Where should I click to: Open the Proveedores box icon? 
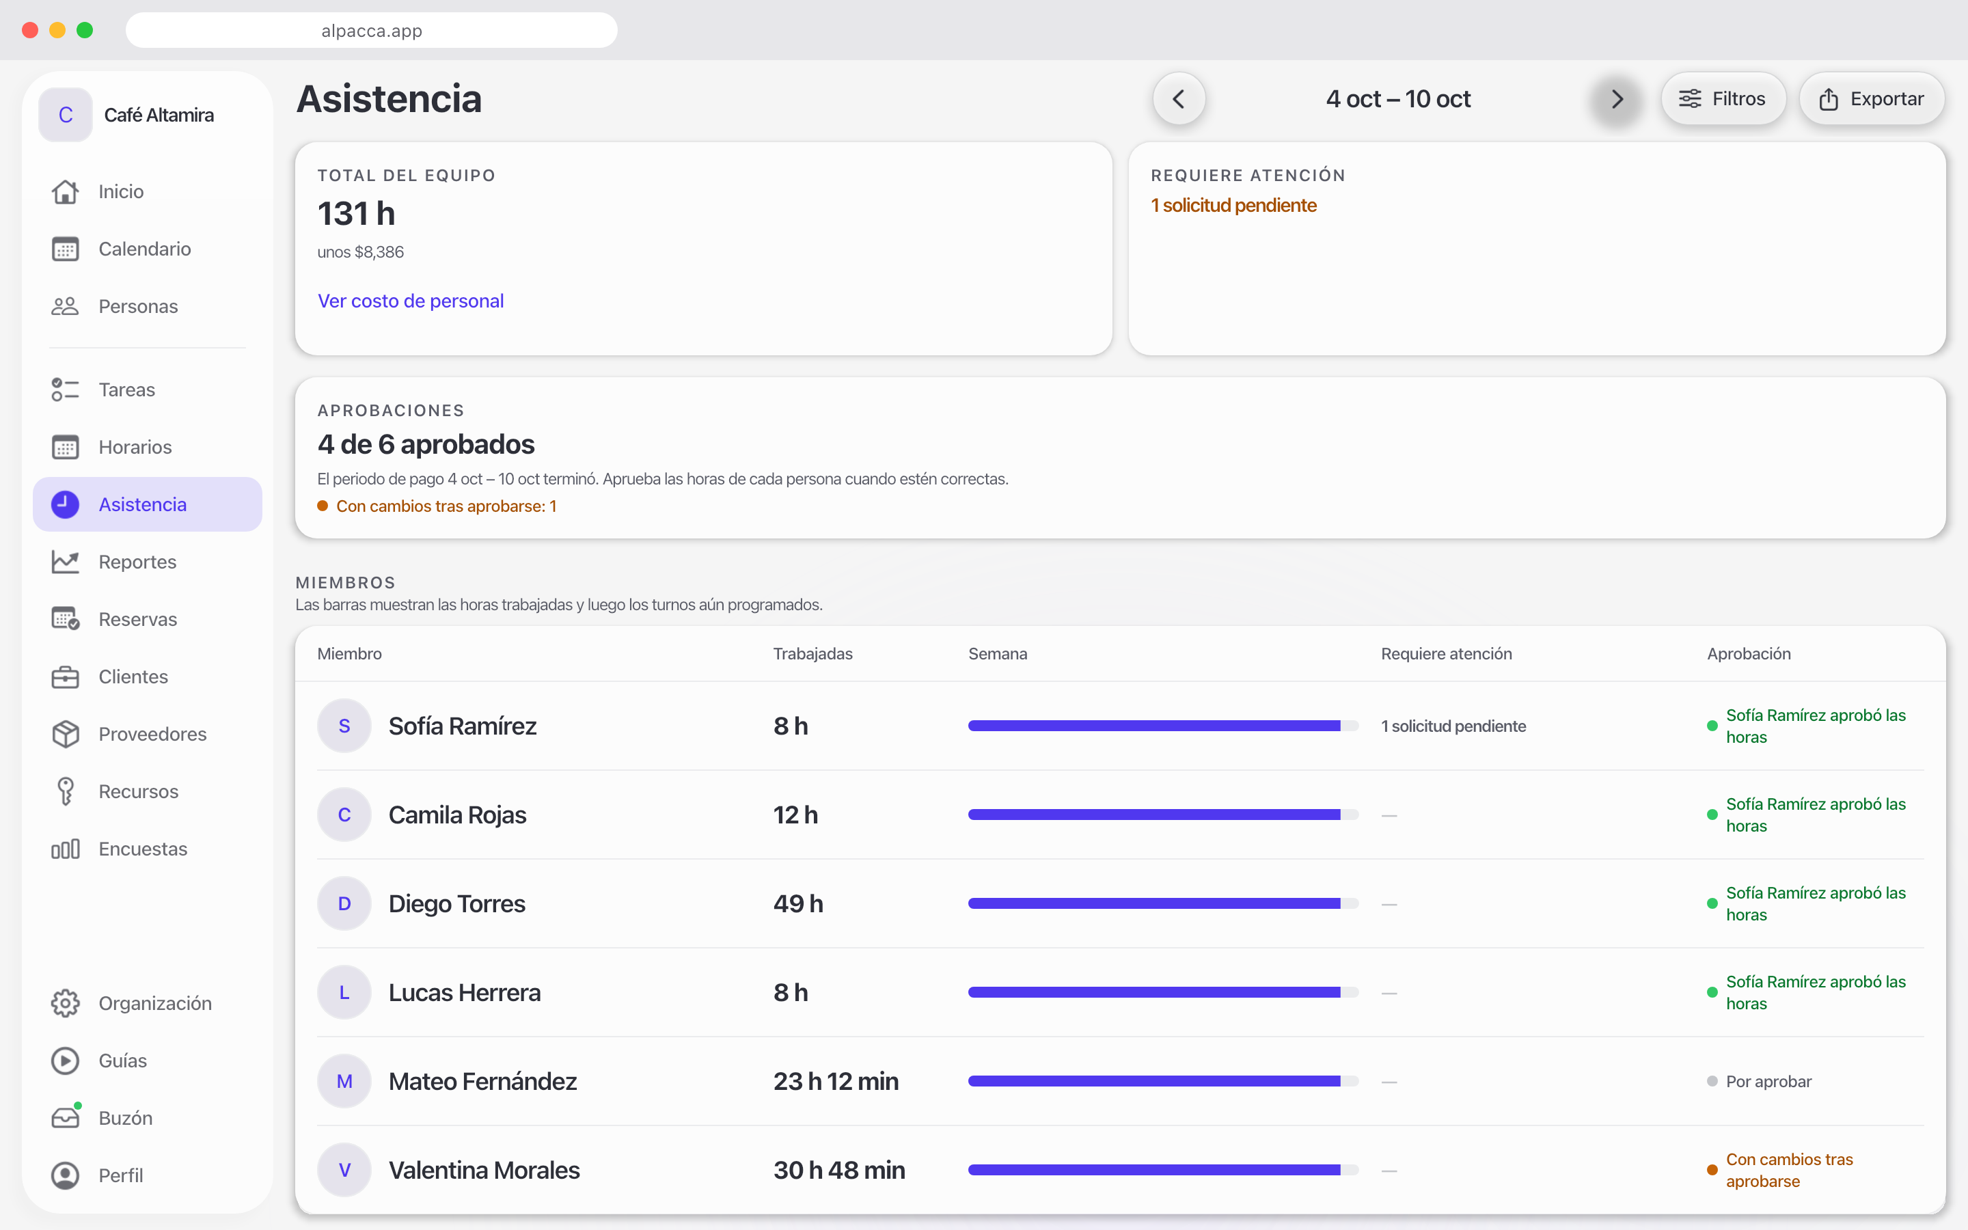[x=65, y=734]
